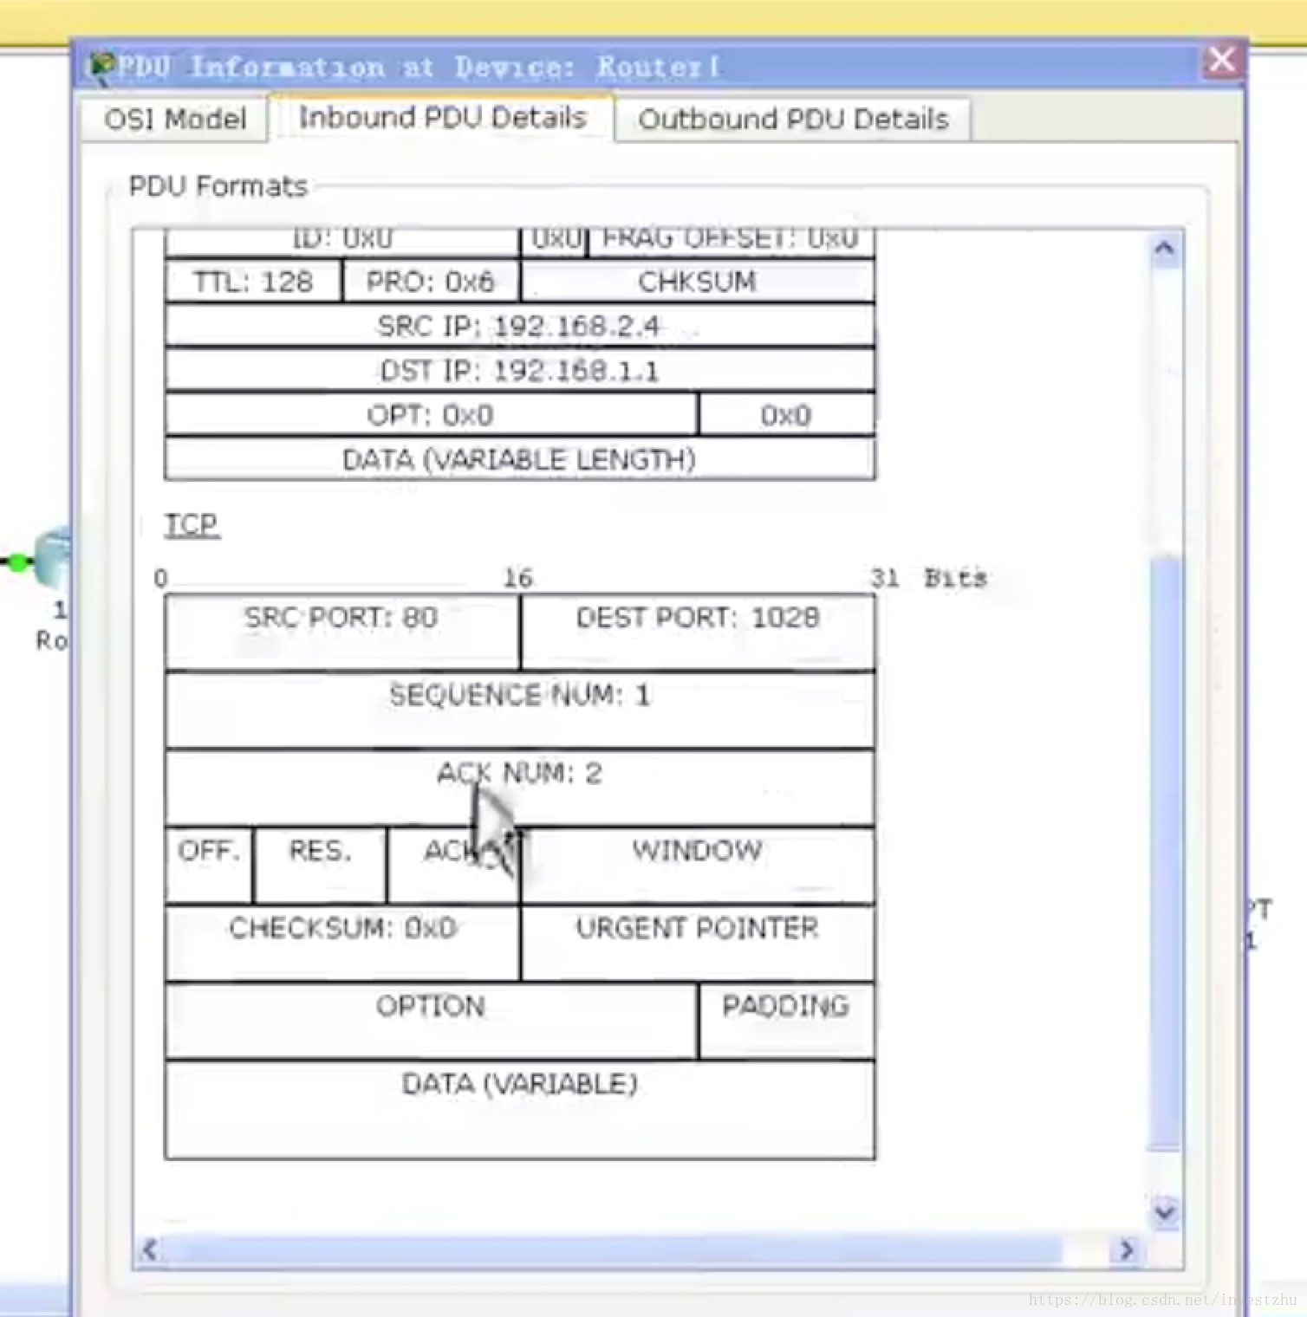Click the horizontal scrollbar left arrow

click(x=150, y=1249)
